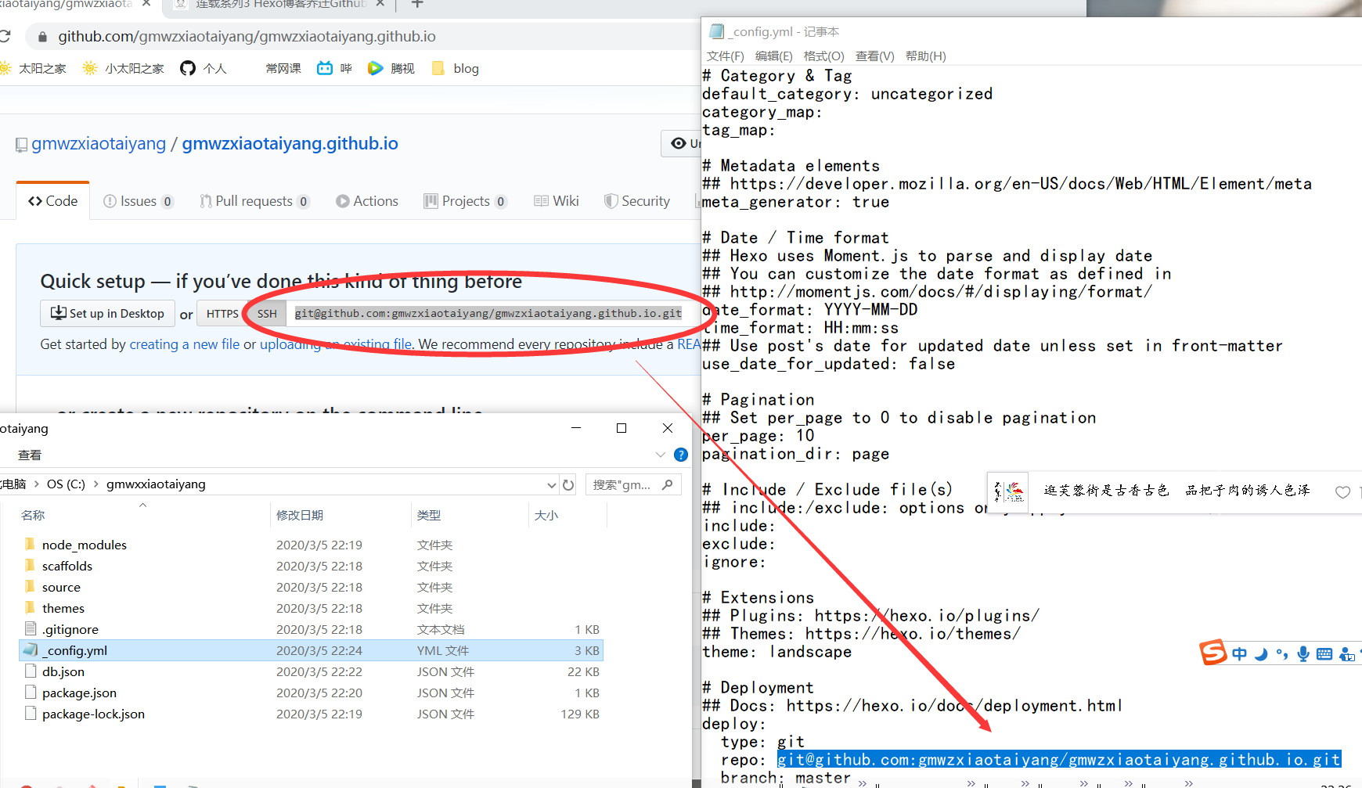The image size is (1362, 788).
Task: Toggle the moon half/full-width icon
Action: point(1261,654)
